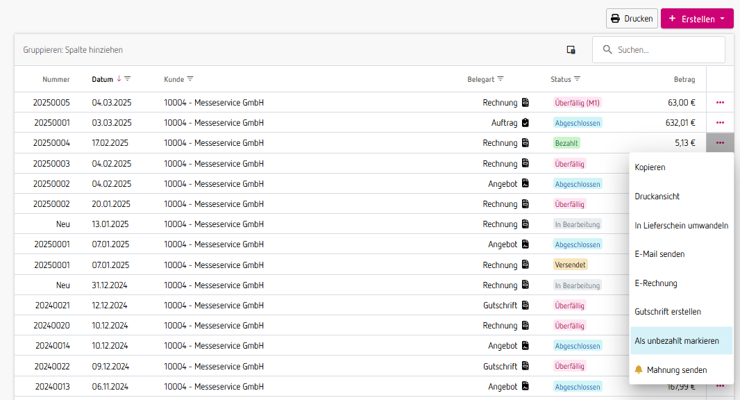Click the Überfällig (M1) status badge
The height and width of the screenshot is (400, 740).
point(577,103)
